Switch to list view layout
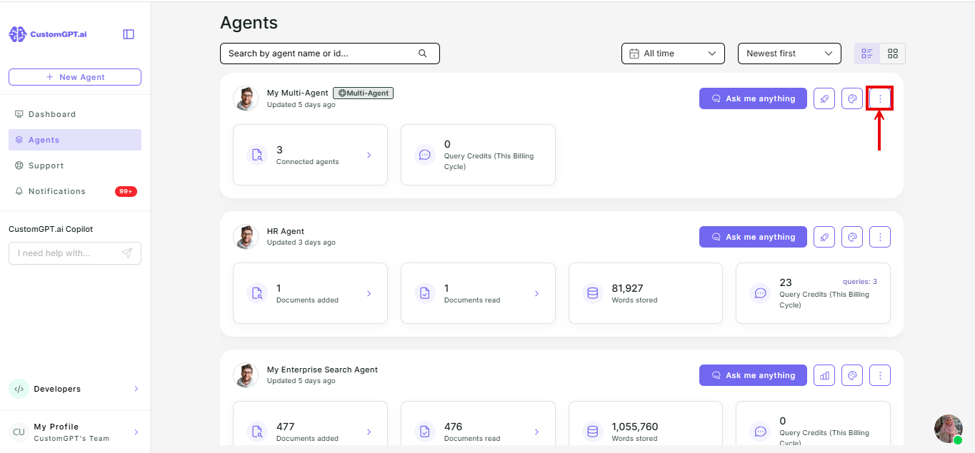 867,54
